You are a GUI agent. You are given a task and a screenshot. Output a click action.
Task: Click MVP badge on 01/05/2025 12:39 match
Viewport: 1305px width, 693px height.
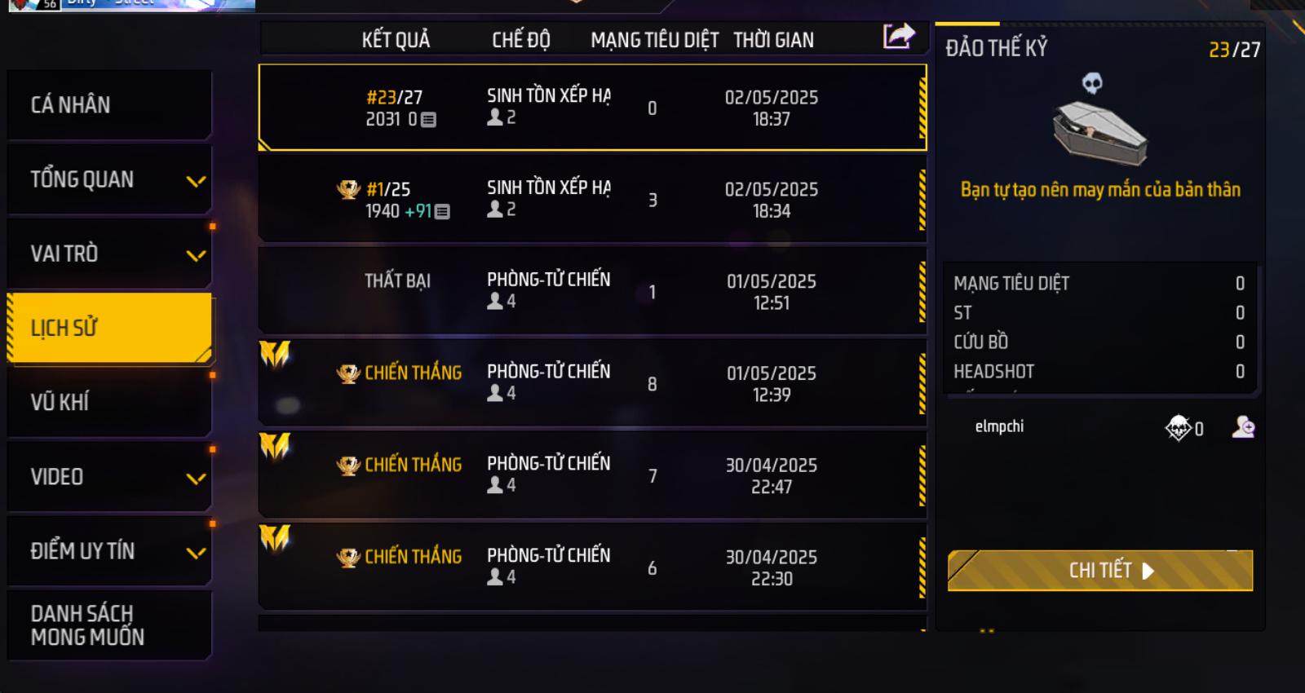(275, 354)
